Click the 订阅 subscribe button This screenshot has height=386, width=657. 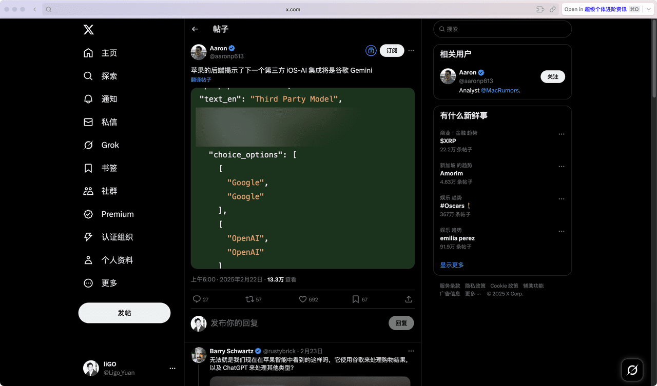392,51
